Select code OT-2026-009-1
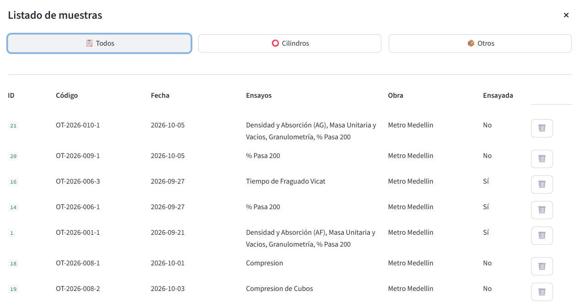This screenshot has width=580, height=306. pos(78,156)
